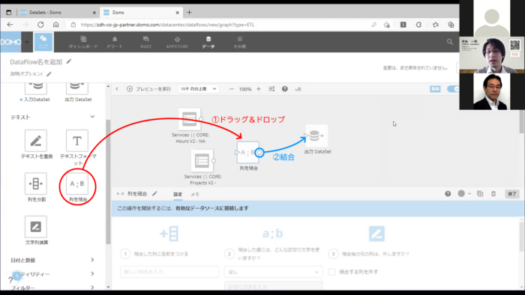Select the 文字列演算 tile
Viewport: 525px width, 295px height.
pos(36,227)
